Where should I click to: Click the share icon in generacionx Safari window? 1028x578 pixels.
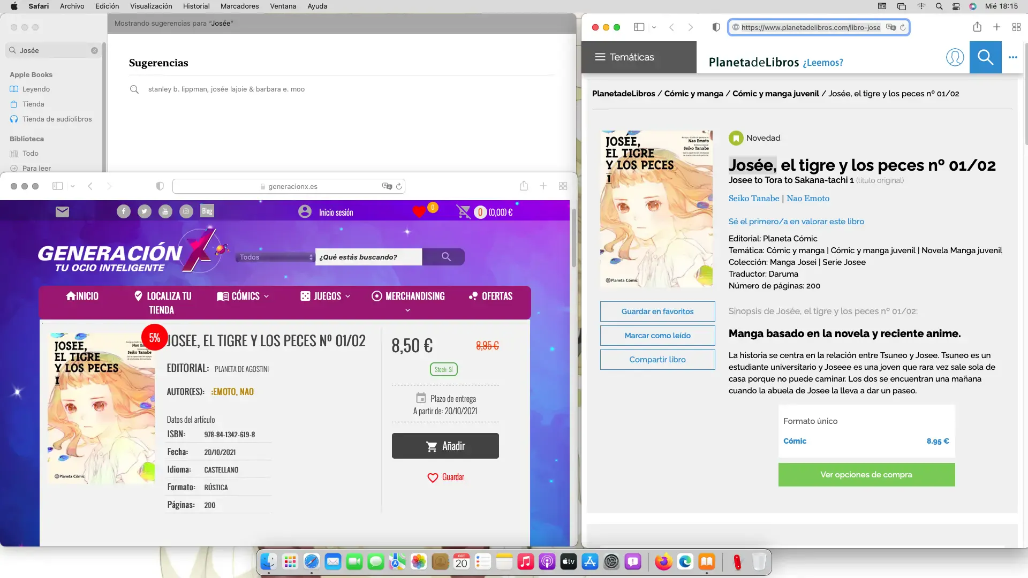click(x=524, y=186)
